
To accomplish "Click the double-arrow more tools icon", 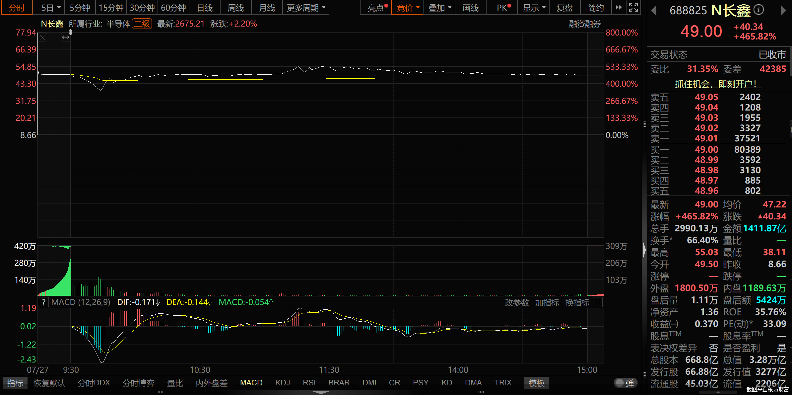I will click(x=619, y=8).
